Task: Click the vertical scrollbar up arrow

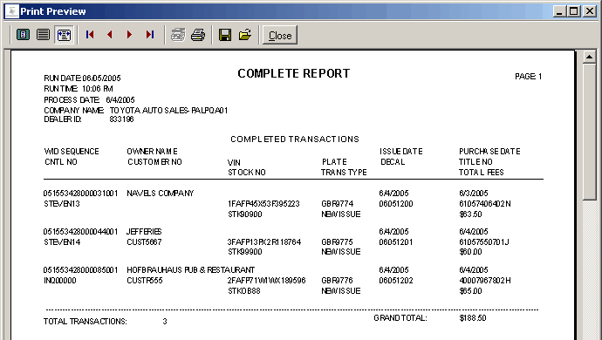Action: pyautogui.click(x=589, y=57)
